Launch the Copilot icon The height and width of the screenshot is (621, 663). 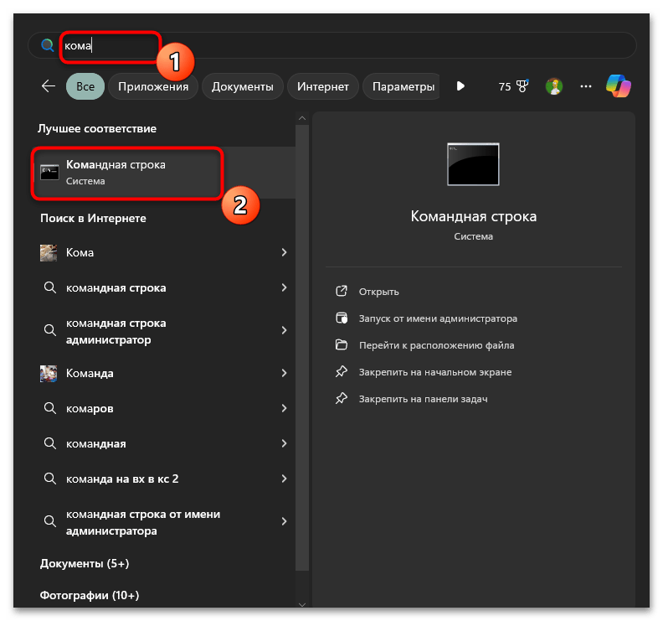[618, 86]
